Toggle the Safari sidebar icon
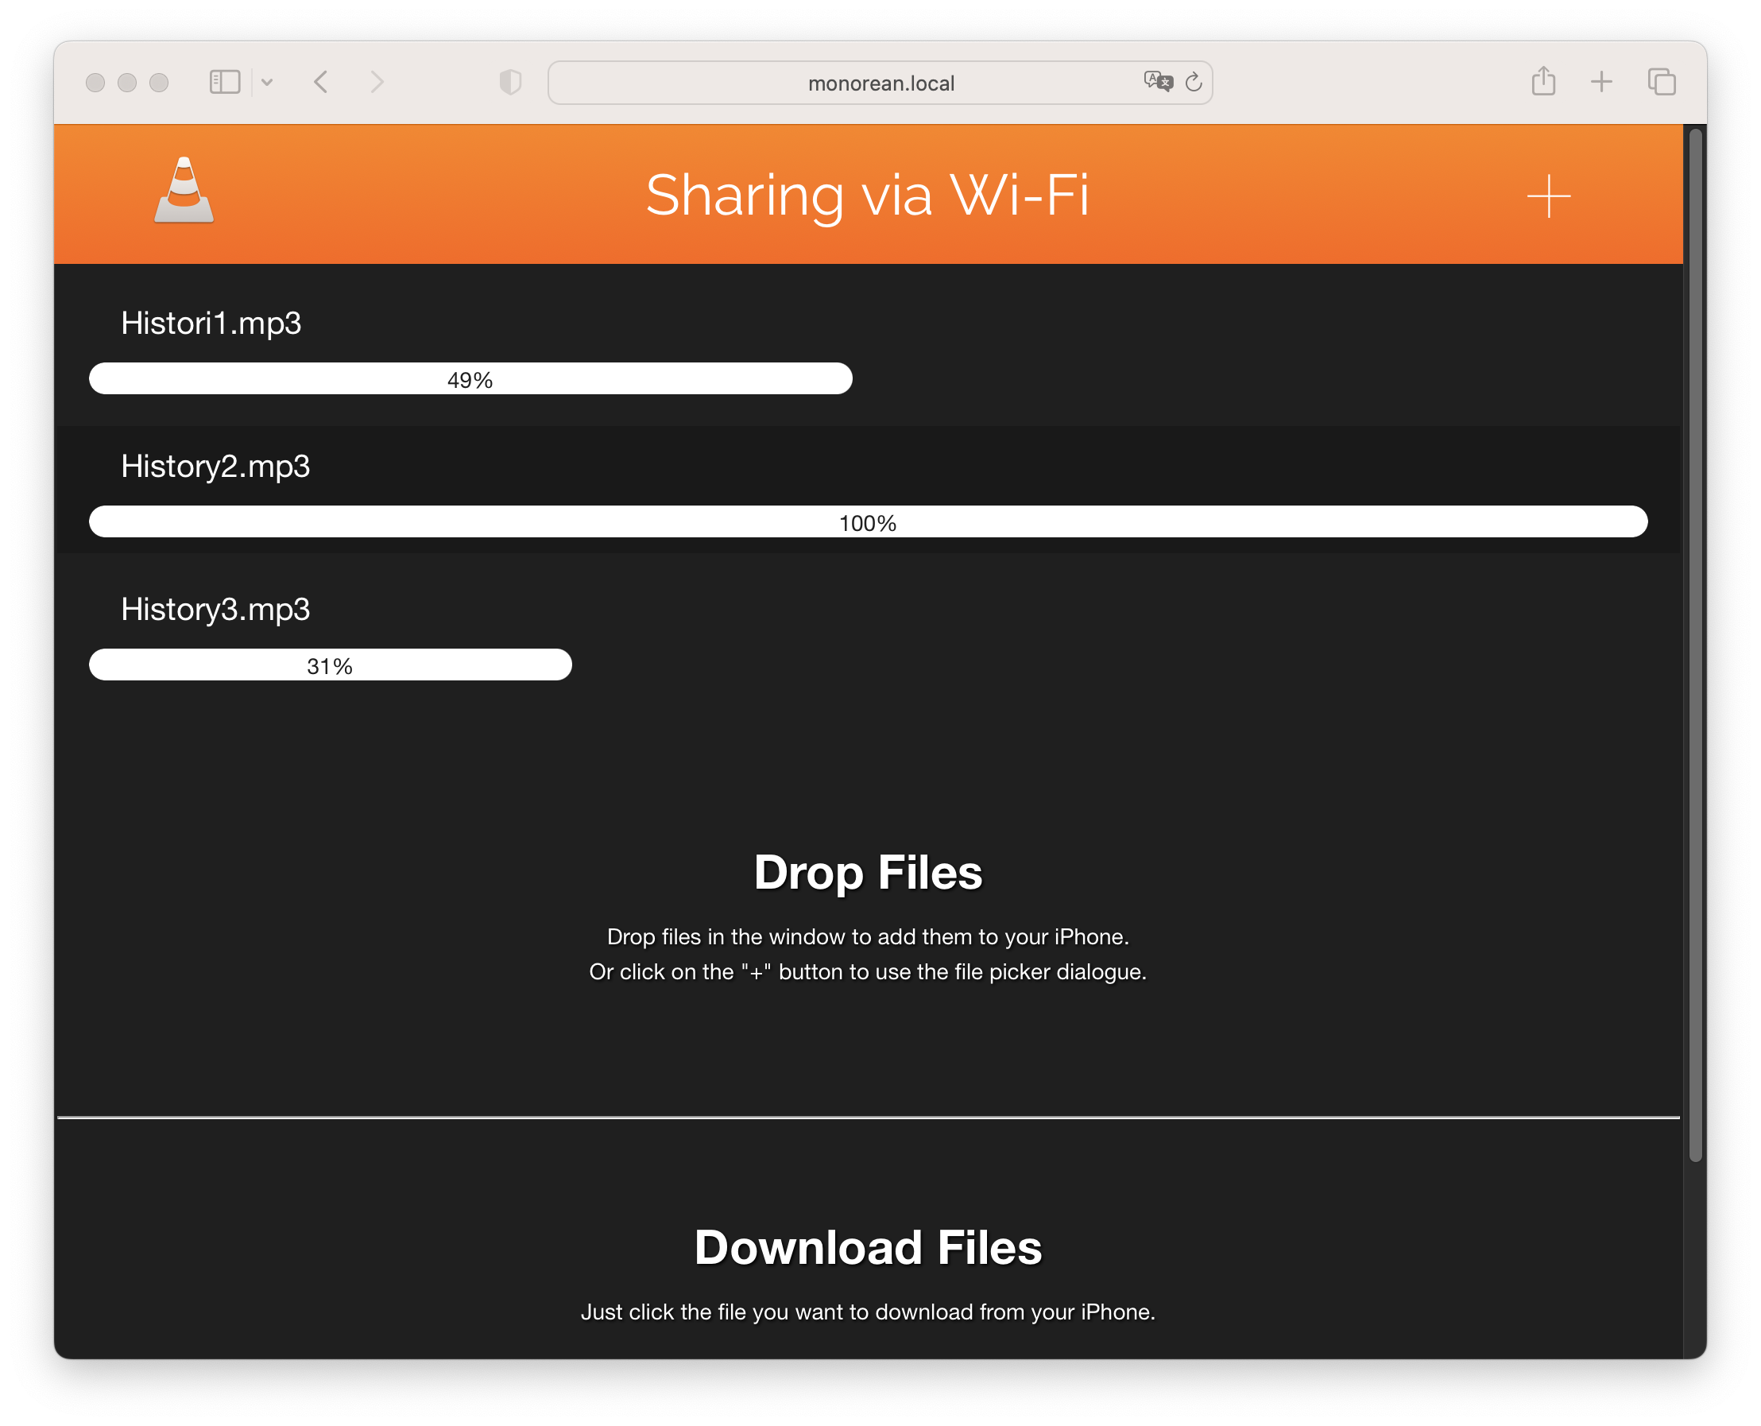This screenshot has height=1426, width=1761. (224, 82)
